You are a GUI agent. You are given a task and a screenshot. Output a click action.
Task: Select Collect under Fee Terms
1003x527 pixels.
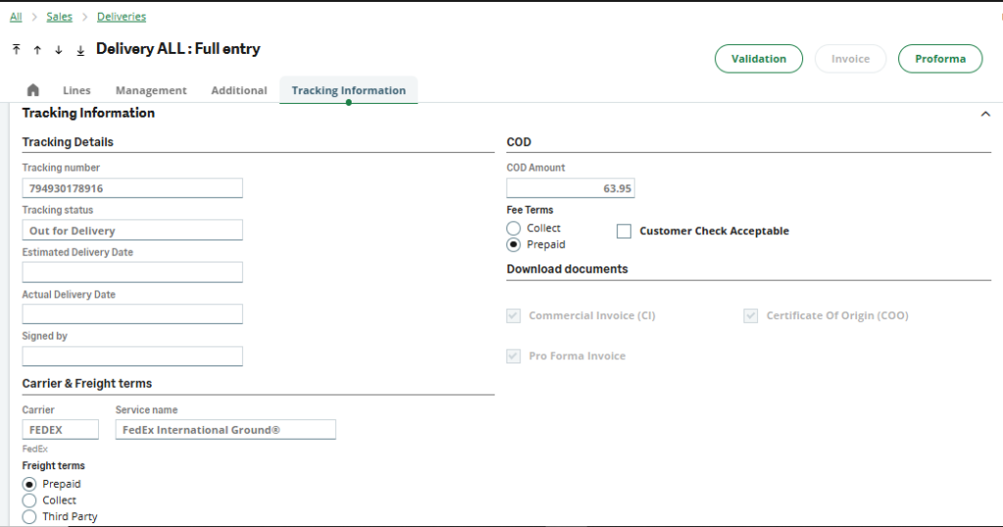(x=514, y=228)
